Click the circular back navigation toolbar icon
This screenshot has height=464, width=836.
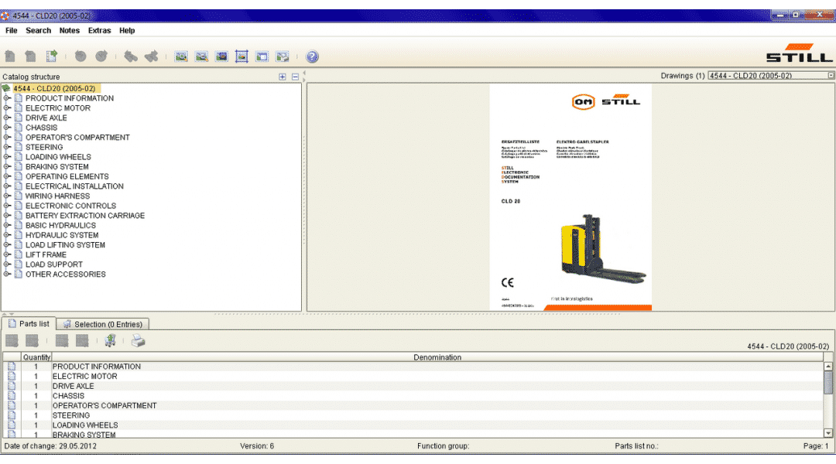point(81,56)
